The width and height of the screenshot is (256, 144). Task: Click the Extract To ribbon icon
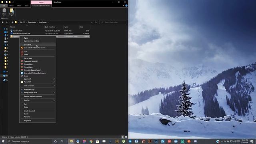[4, 12]
